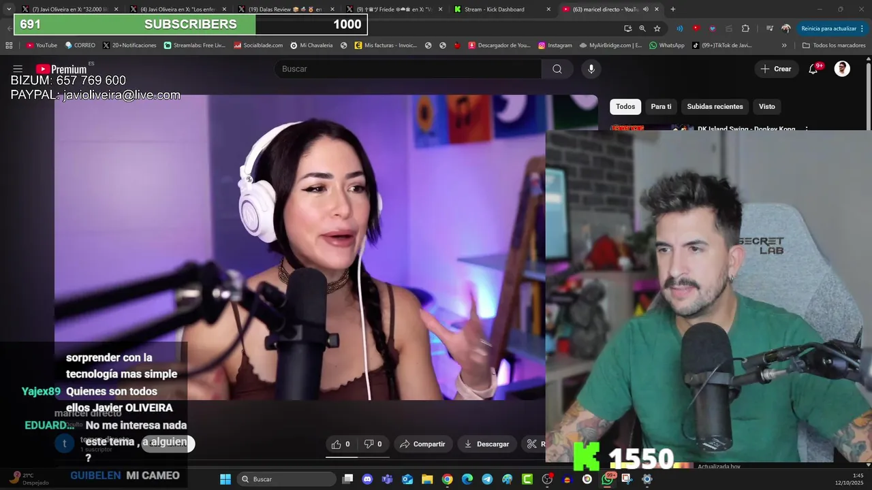Mute the maricel directo YouTube tab

pyautogui.click(x=645, y=10)
